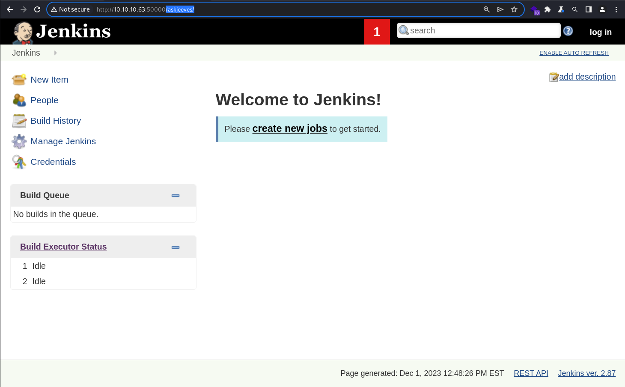Screen dimensions: 625x387
Task: Click the Credentials keys icon
Action: click(x=19, y=162)
